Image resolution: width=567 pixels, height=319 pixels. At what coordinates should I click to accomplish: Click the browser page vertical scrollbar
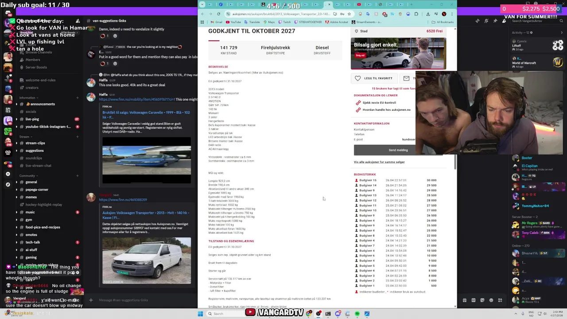(455, 162)
